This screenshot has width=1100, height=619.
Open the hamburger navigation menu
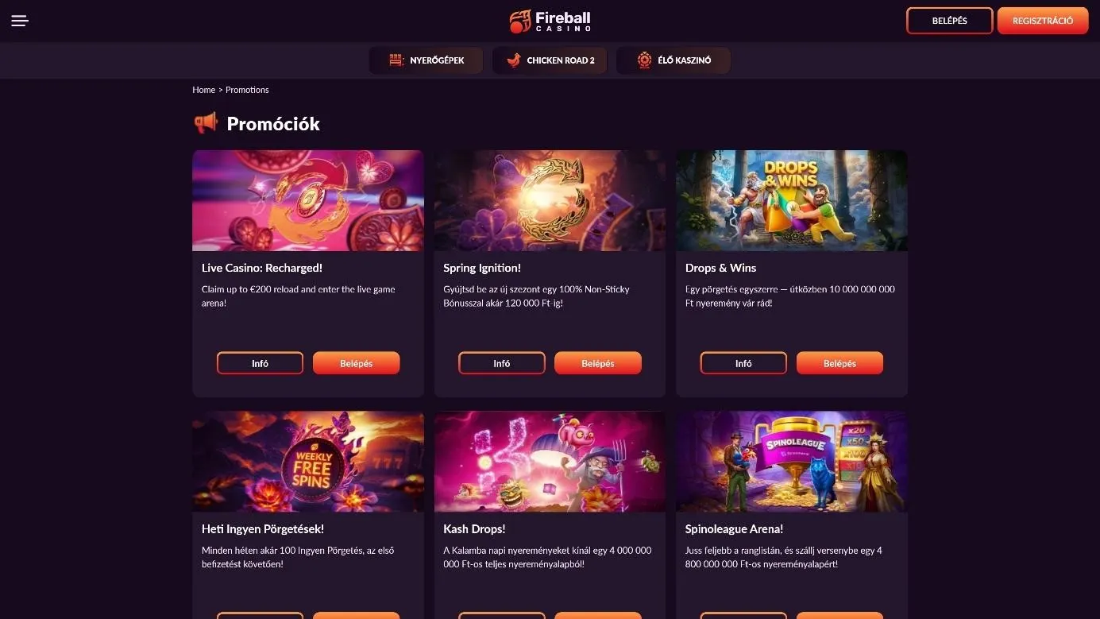coord(19,20)
